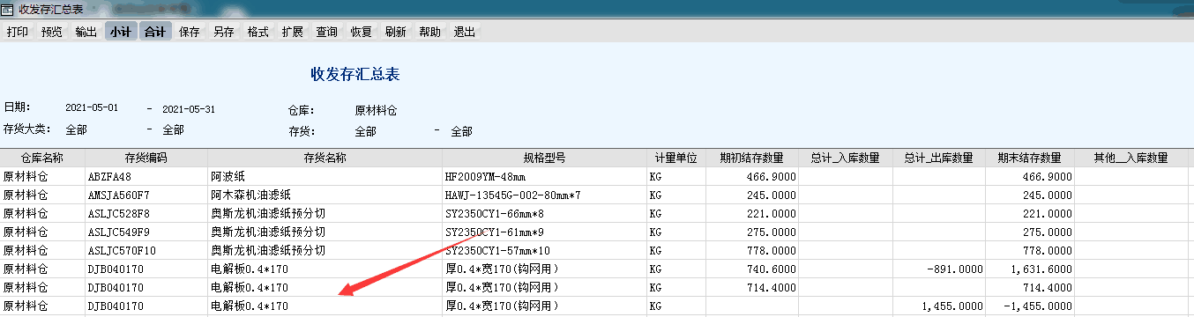Screen dimensions: 1194x317
Task: Click the 计量单位 column header
Action: [676, 158]
